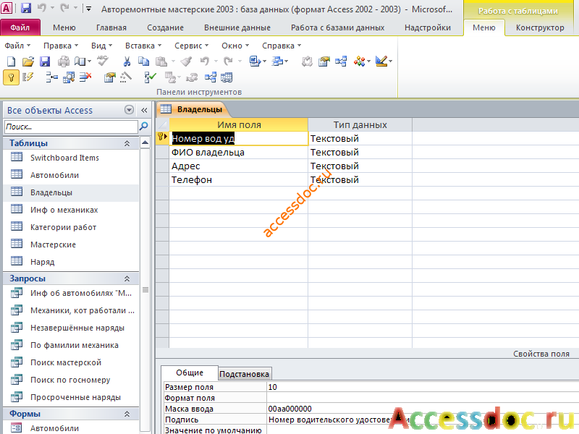Click the Office Links Word icon
This screenshot has width=579, height=434.
click(x=255, y=61)
